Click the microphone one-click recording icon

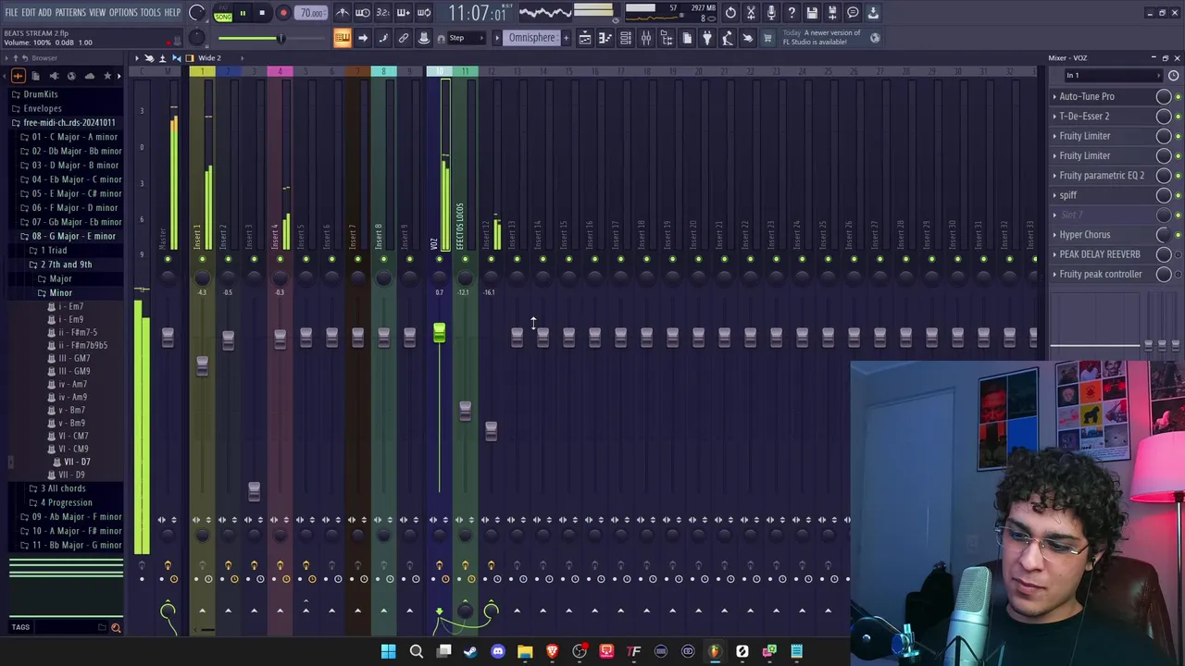coord(771,13)
